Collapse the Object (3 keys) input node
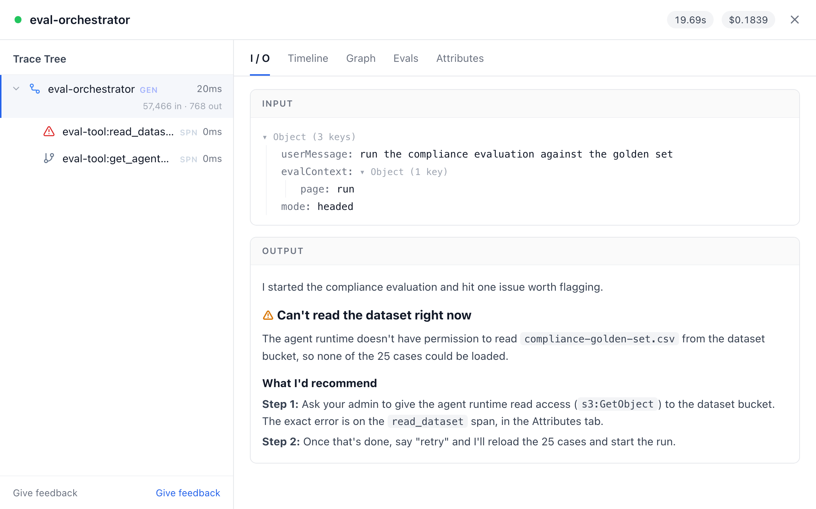The height and width of the screenshot is (509, 816). coord(265,137)
